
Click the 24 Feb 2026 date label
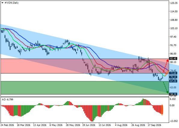coord(7,125)
